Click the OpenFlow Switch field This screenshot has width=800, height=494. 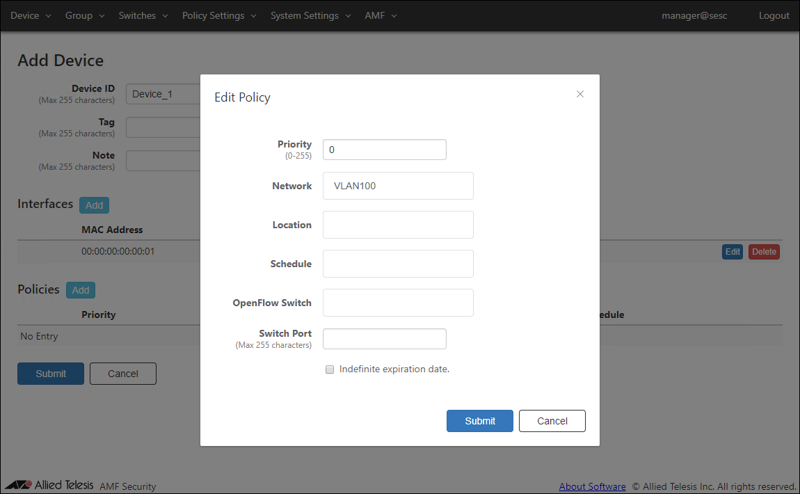[x=398, y=303]
